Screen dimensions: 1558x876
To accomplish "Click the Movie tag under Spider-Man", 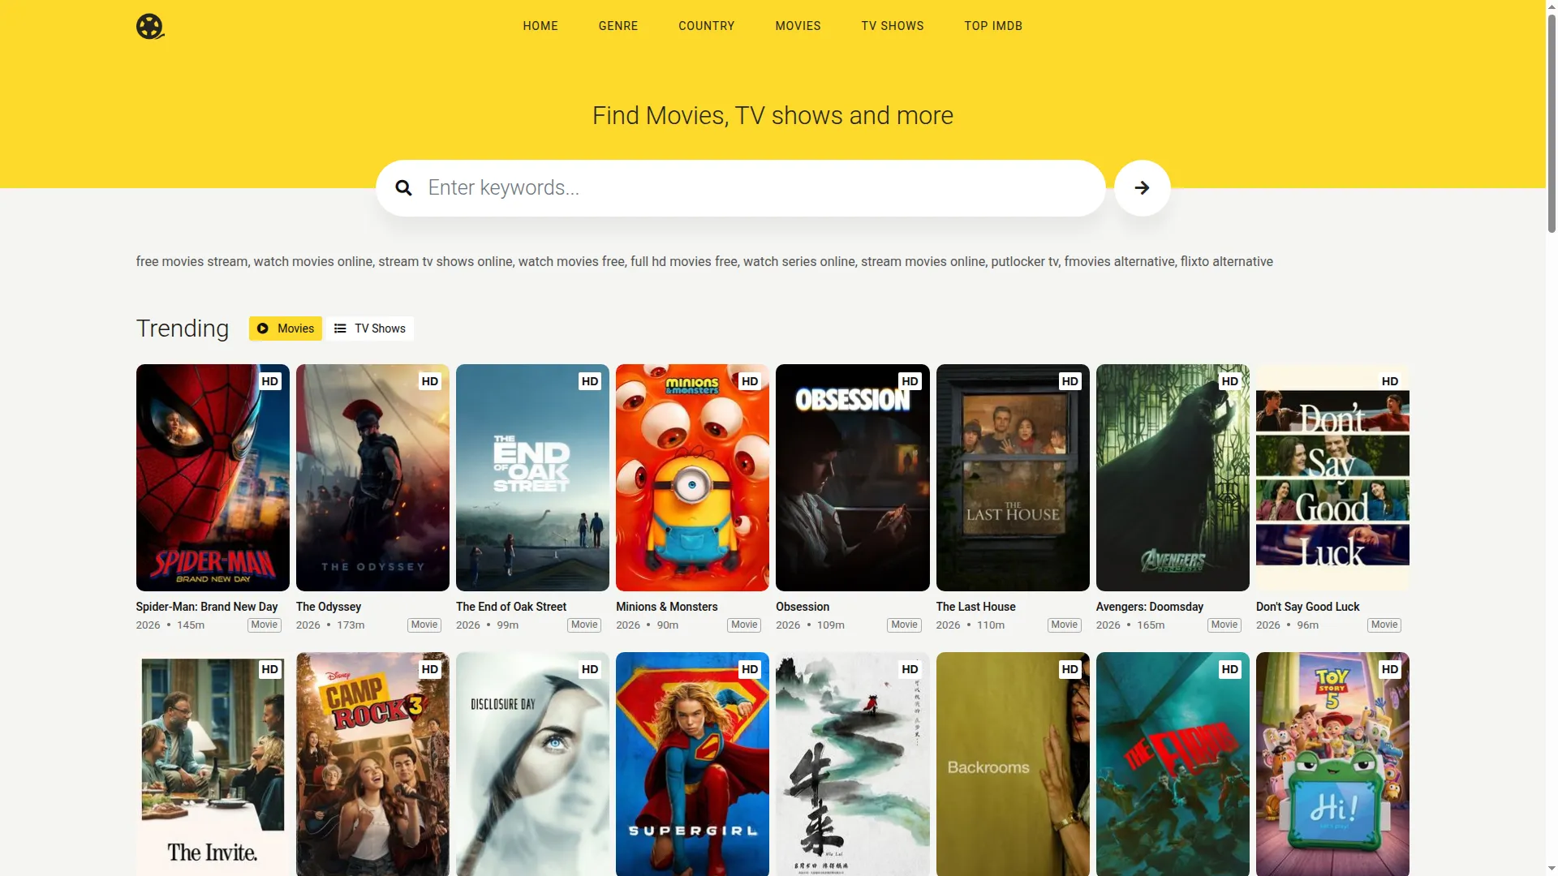I will coord(265,625).
